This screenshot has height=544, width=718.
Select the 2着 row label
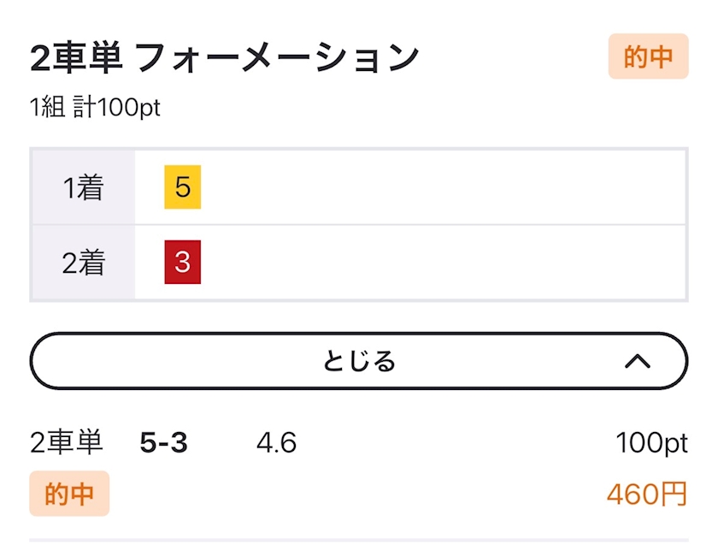[83, 263]
